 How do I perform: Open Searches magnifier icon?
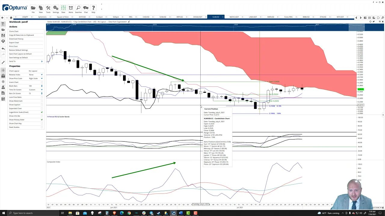tap(78, 8)
